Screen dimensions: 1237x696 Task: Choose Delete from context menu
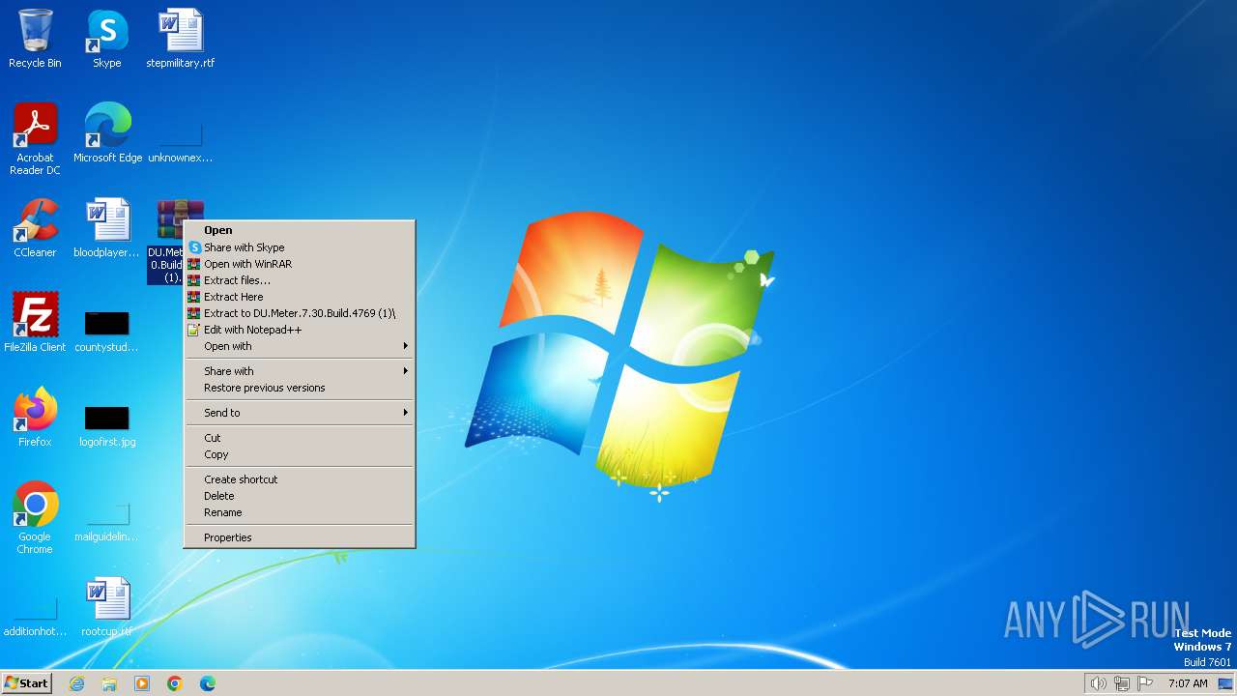coord(300,496)
